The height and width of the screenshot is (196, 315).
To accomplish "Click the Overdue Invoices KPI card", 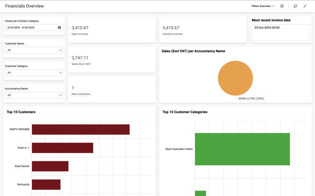I will tap(203, 30).
